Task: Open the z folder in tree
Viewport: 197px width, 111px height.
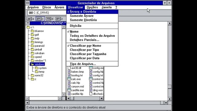Action: [34, 79]
